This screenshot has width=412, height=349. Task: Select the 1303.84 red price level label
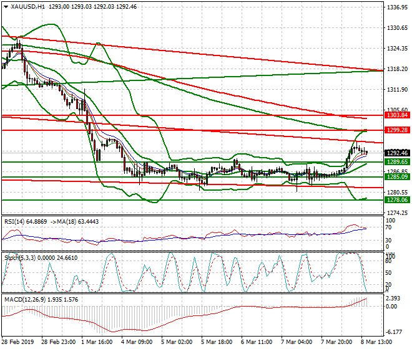point(397,115)
